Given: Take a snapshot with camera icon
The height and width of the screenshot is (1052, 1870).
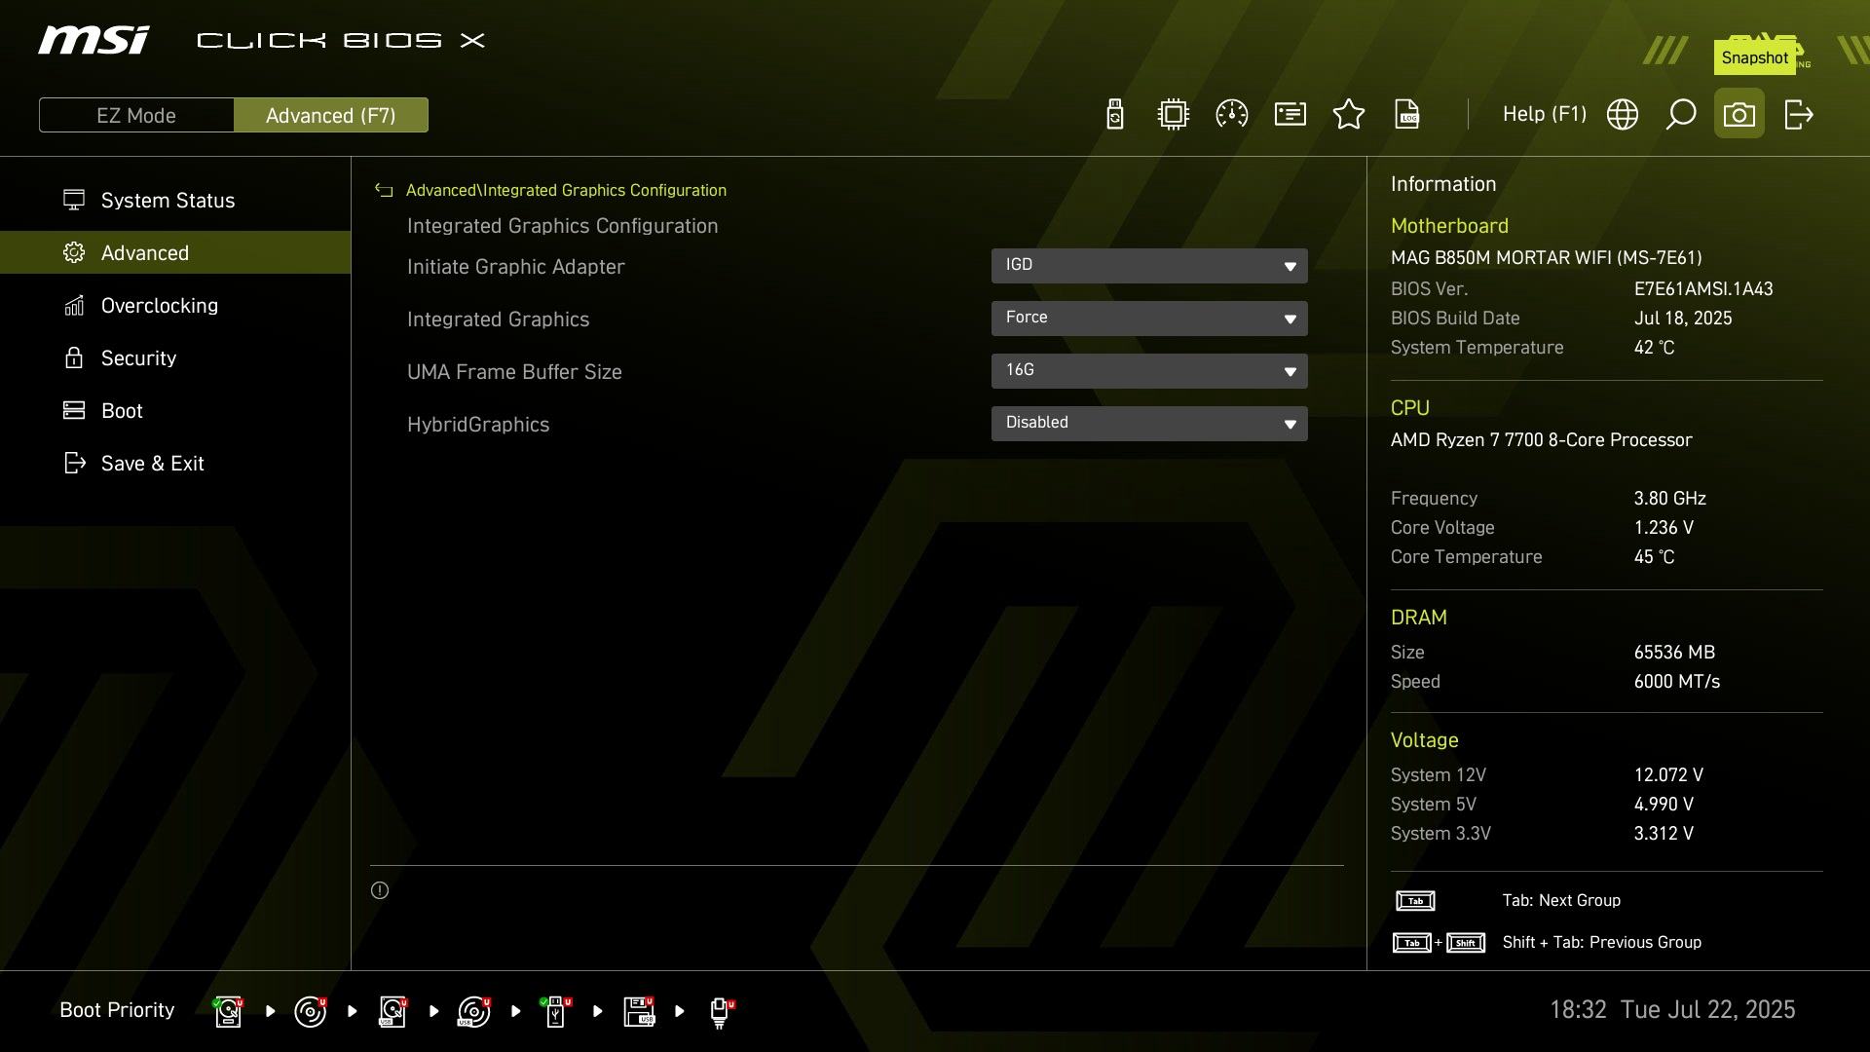Looking at the screenshot, I should coord(1739,115).
